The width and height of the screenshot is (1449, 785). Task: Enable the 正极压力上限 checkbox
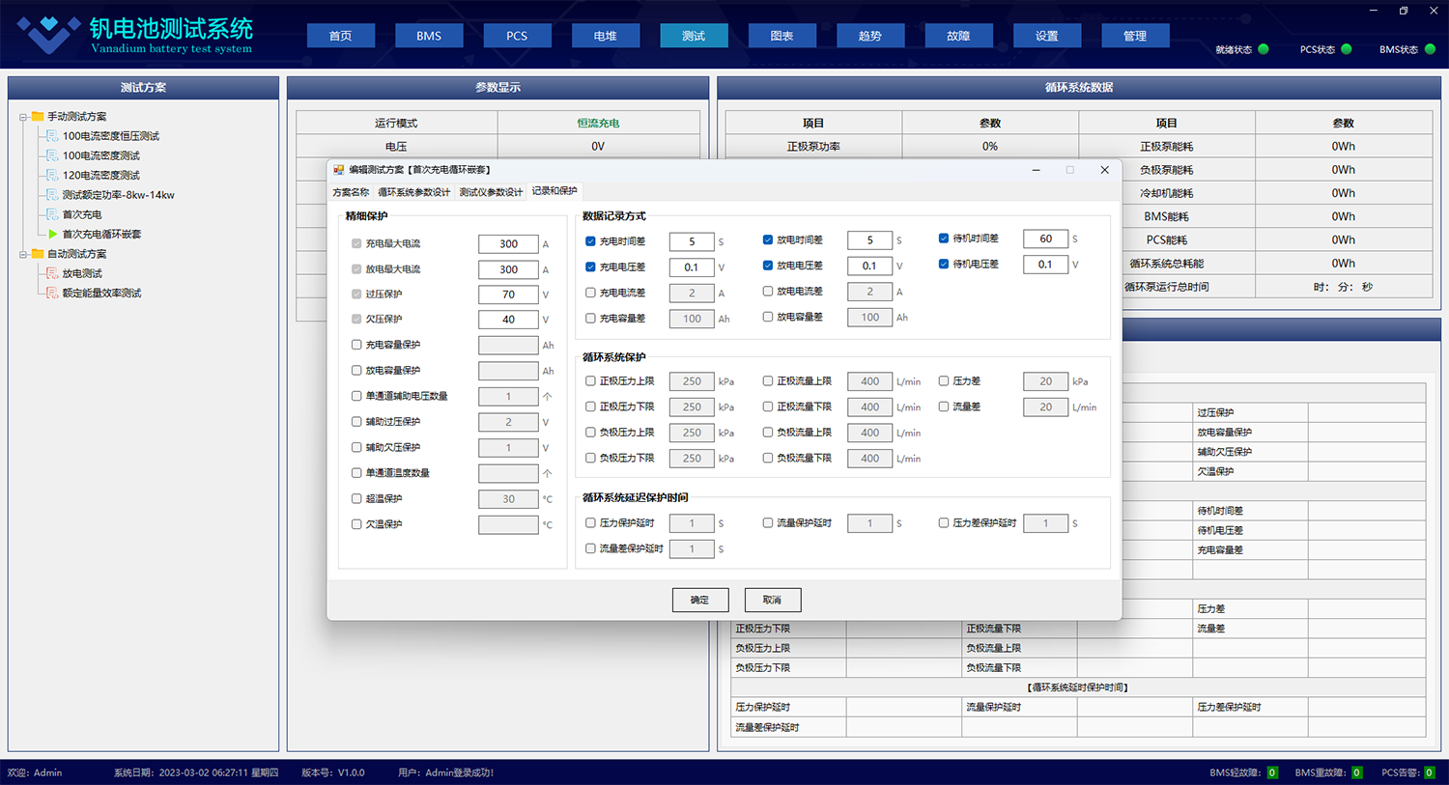pyautogui.click(x=590, y=381)
